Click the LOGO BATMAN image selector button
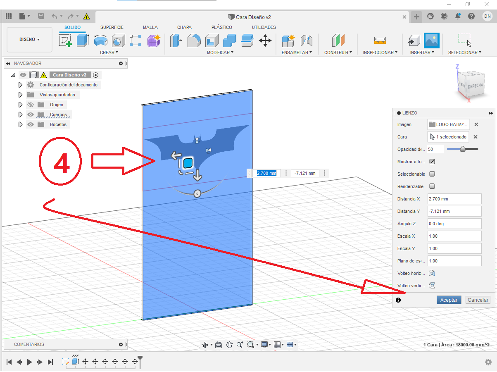 tap(449, 124)
